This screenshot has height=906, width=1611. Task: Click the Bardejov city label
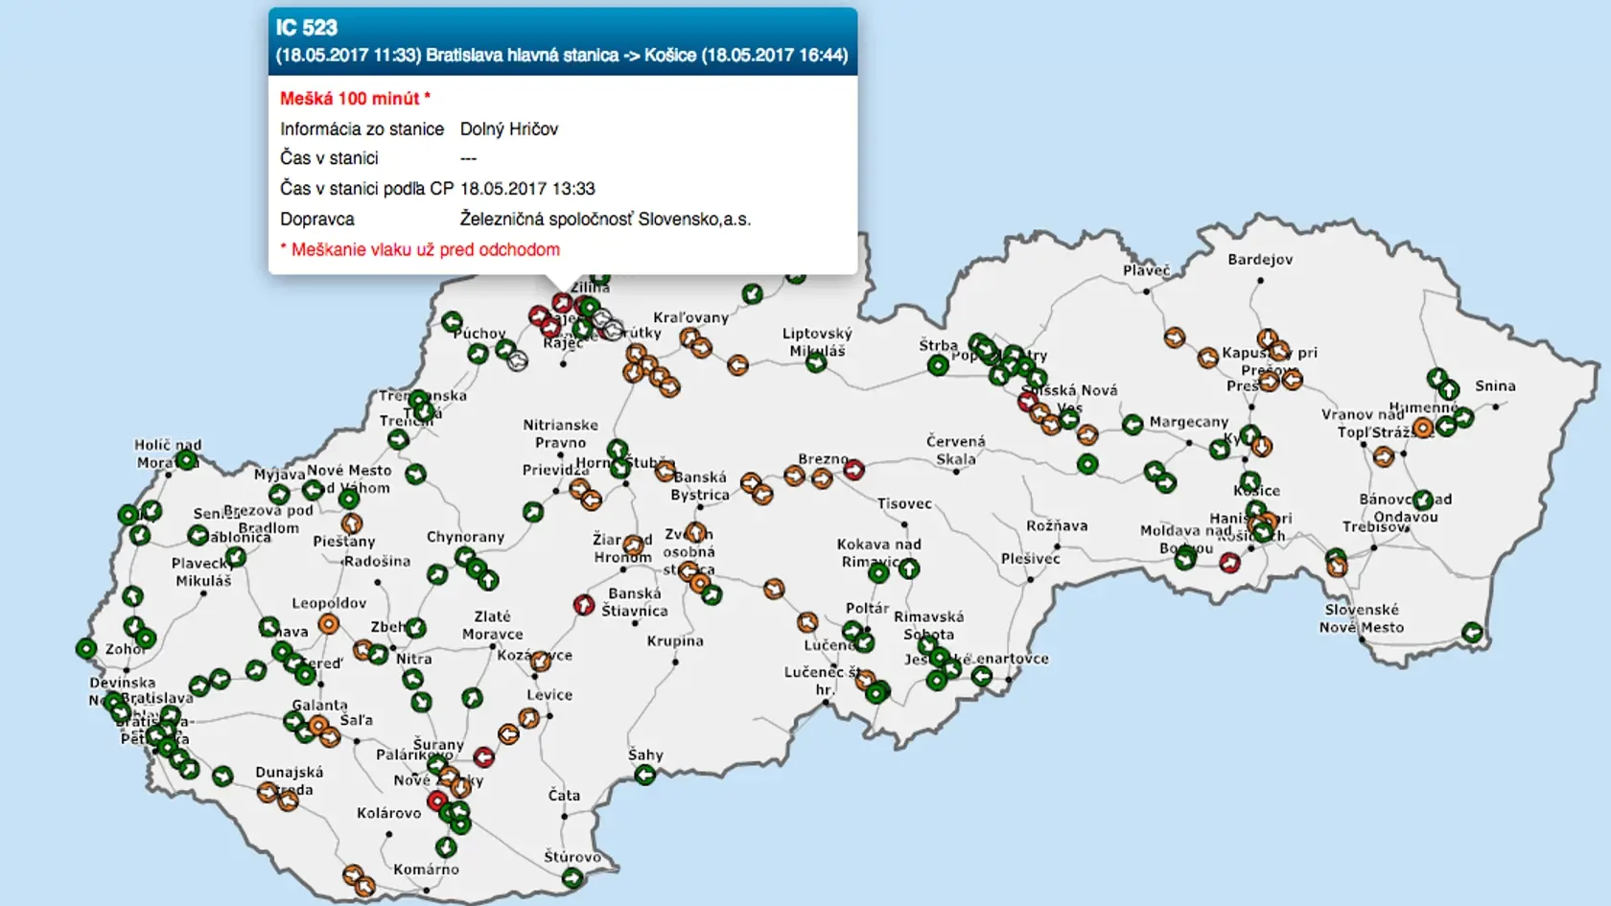click(1260, 260)
